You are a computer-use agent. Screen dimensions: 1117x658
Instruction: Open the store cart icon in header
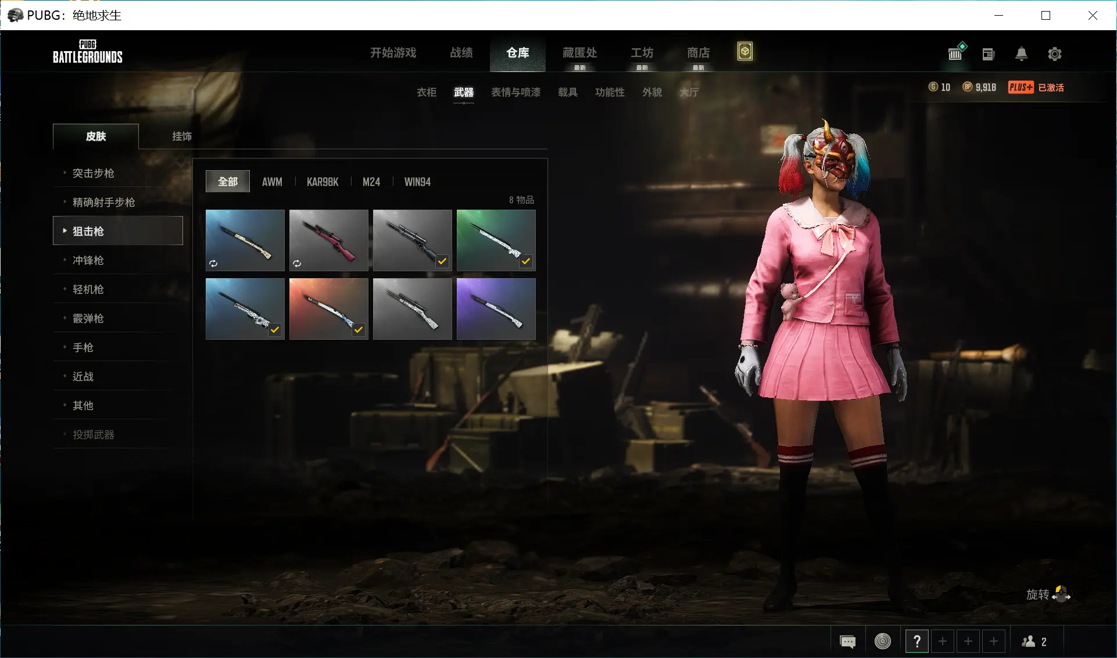(955, 53)
